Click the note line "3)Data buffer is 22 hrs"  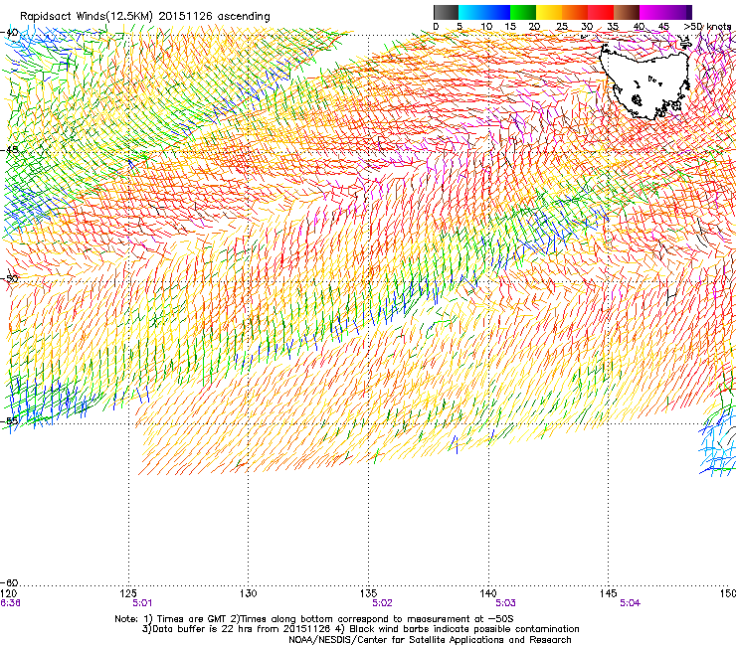(360, 629)
